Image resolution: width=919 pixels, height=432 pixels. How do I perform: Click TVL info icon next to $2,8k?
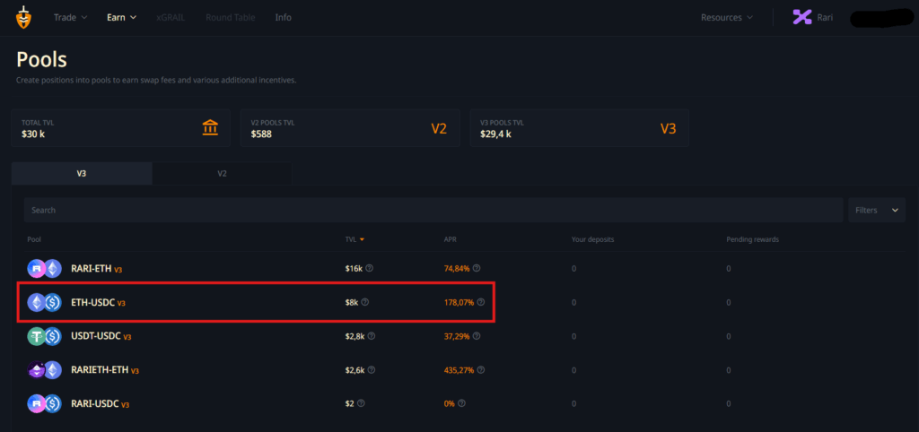(x=371, y=336)
